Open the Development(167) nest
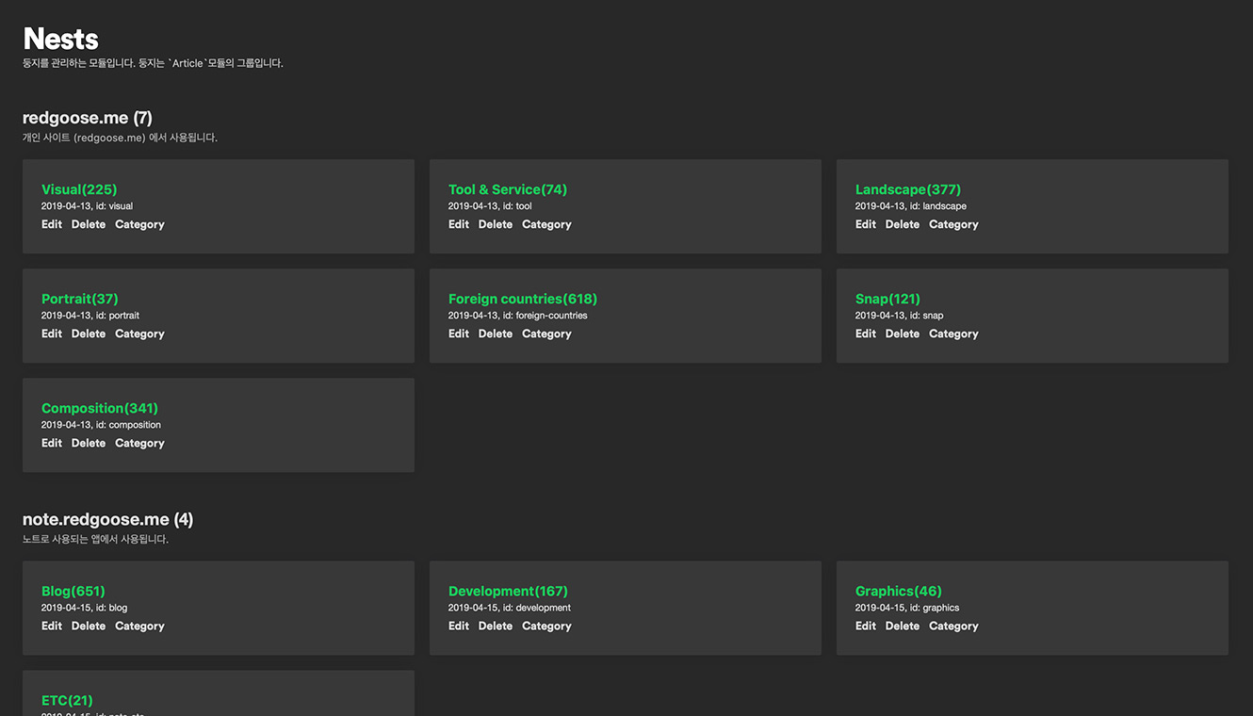Image resolution: width=1253 pixels, height=716 pixels. pos(508,591)
